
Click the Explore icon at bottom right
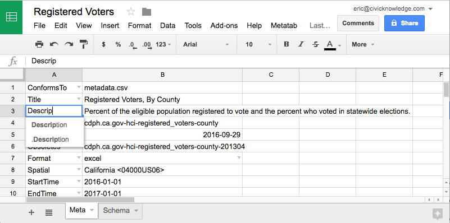coord(438,214)
